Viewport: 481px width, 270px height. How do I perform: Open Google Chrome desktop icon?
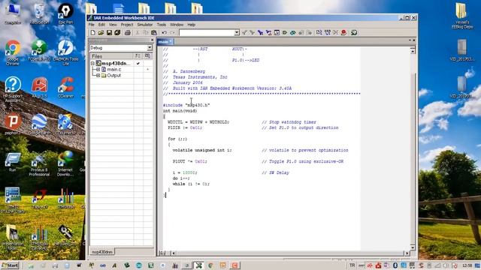[x=13, y=52]
